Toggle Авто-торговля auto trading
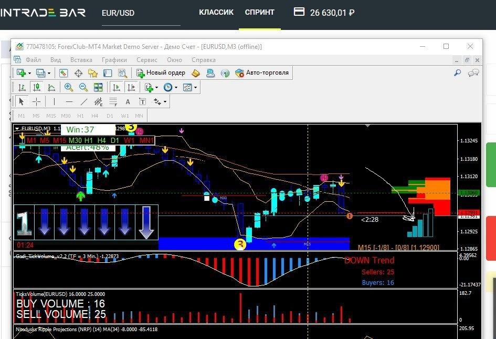 pos(262,73)
